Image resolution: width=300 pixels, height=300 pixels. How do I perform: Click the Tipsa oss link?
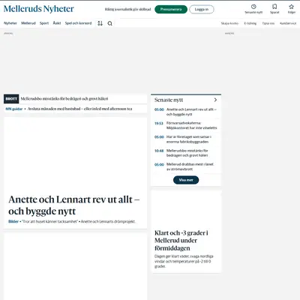(268, 23)
